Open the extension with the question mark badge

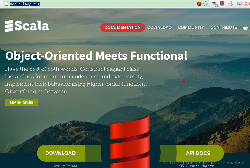click(x=215, y=4)
